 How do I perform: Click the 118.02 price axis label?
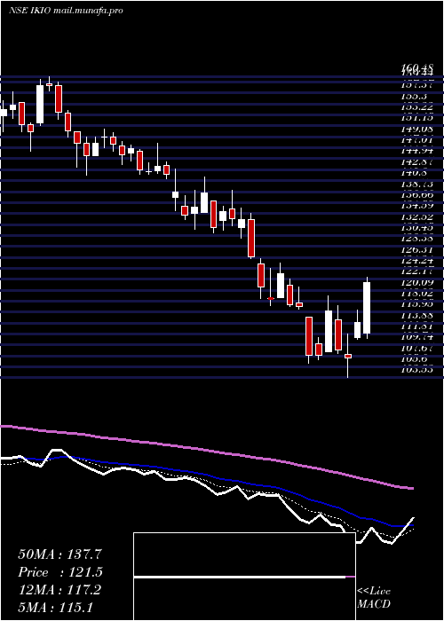coord(416,294)
